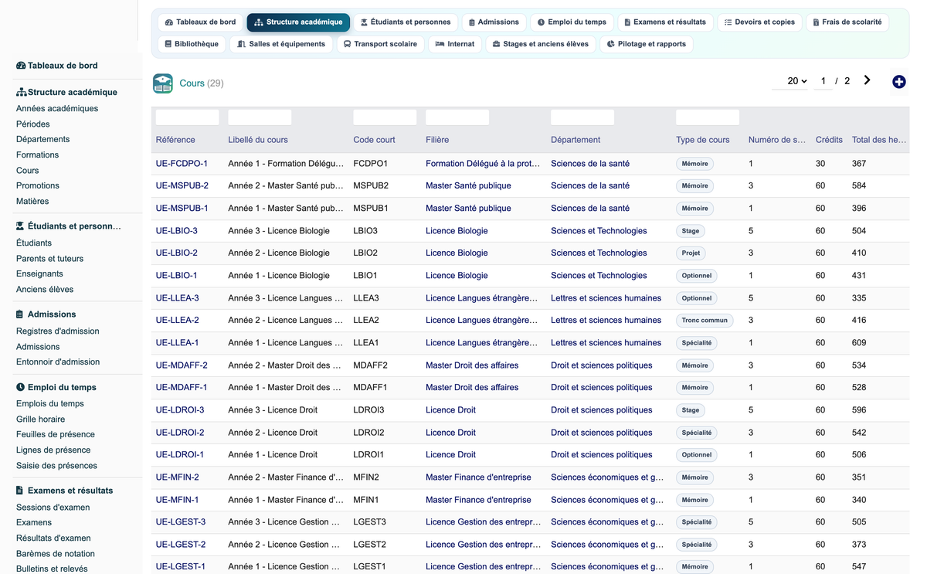Sort by the Filière column header
This screenshot has width=927, height=574.
click(x=437, y=140)
